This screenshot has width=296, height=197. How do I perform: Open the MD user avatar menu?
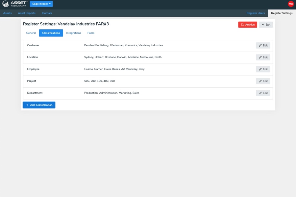(x=291, y=4)
